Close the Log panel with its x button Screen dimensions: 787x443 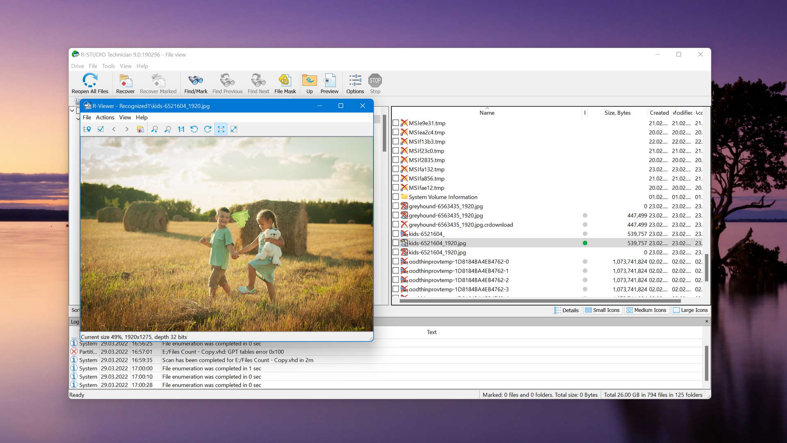click(707, 321)
